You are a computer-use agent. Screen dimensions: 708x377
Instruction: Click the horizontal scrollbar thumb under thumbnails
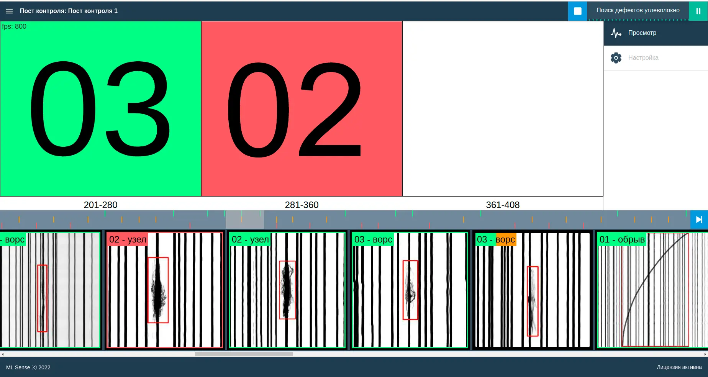pos(244,354)
